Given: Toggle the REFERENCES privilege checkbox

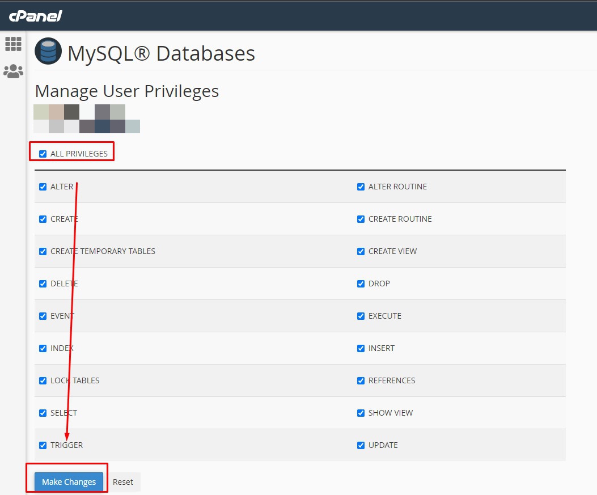Looking at the screenshot, I should pyautogui.click(x=361, y=381).
